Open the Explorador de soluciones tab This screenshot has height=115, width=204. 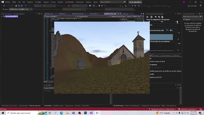point(9,106)
